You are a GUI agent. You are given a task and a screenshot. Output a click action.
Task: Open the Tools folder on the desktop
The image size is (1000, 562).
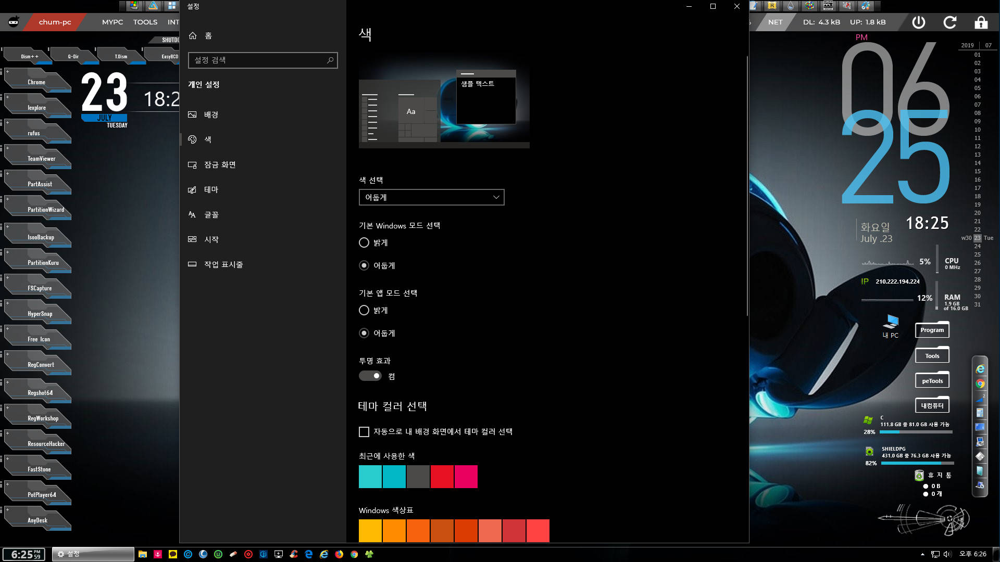pos(932,355)
